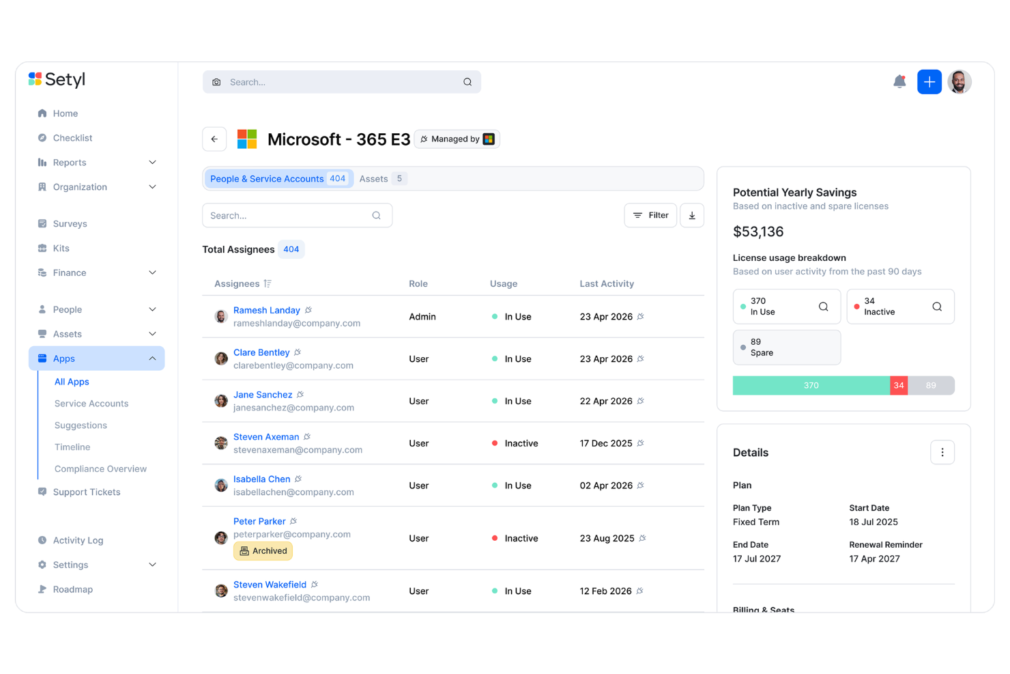Switch to People & Service Accounts tab
The image size is (1010, 674).
[278, 179]
